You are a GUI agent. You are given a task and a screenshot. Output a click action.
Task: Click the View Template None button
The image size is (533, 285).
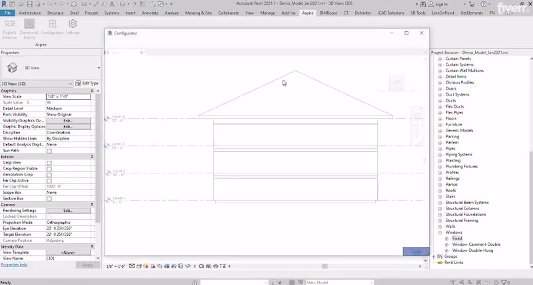(x=69, y=253)
